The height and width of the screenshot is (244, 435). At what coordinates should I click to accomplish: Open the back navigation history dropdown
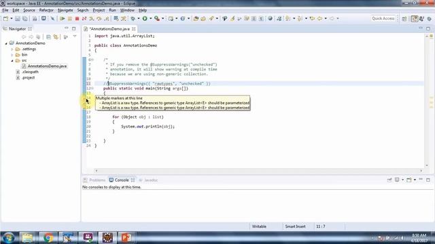tap(326, 18)
